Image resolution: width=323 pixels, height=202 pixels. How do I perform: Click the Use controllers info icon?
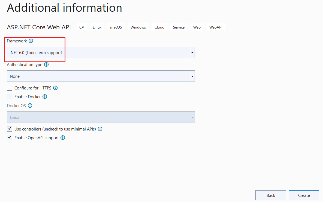click(x=100, y=129)
